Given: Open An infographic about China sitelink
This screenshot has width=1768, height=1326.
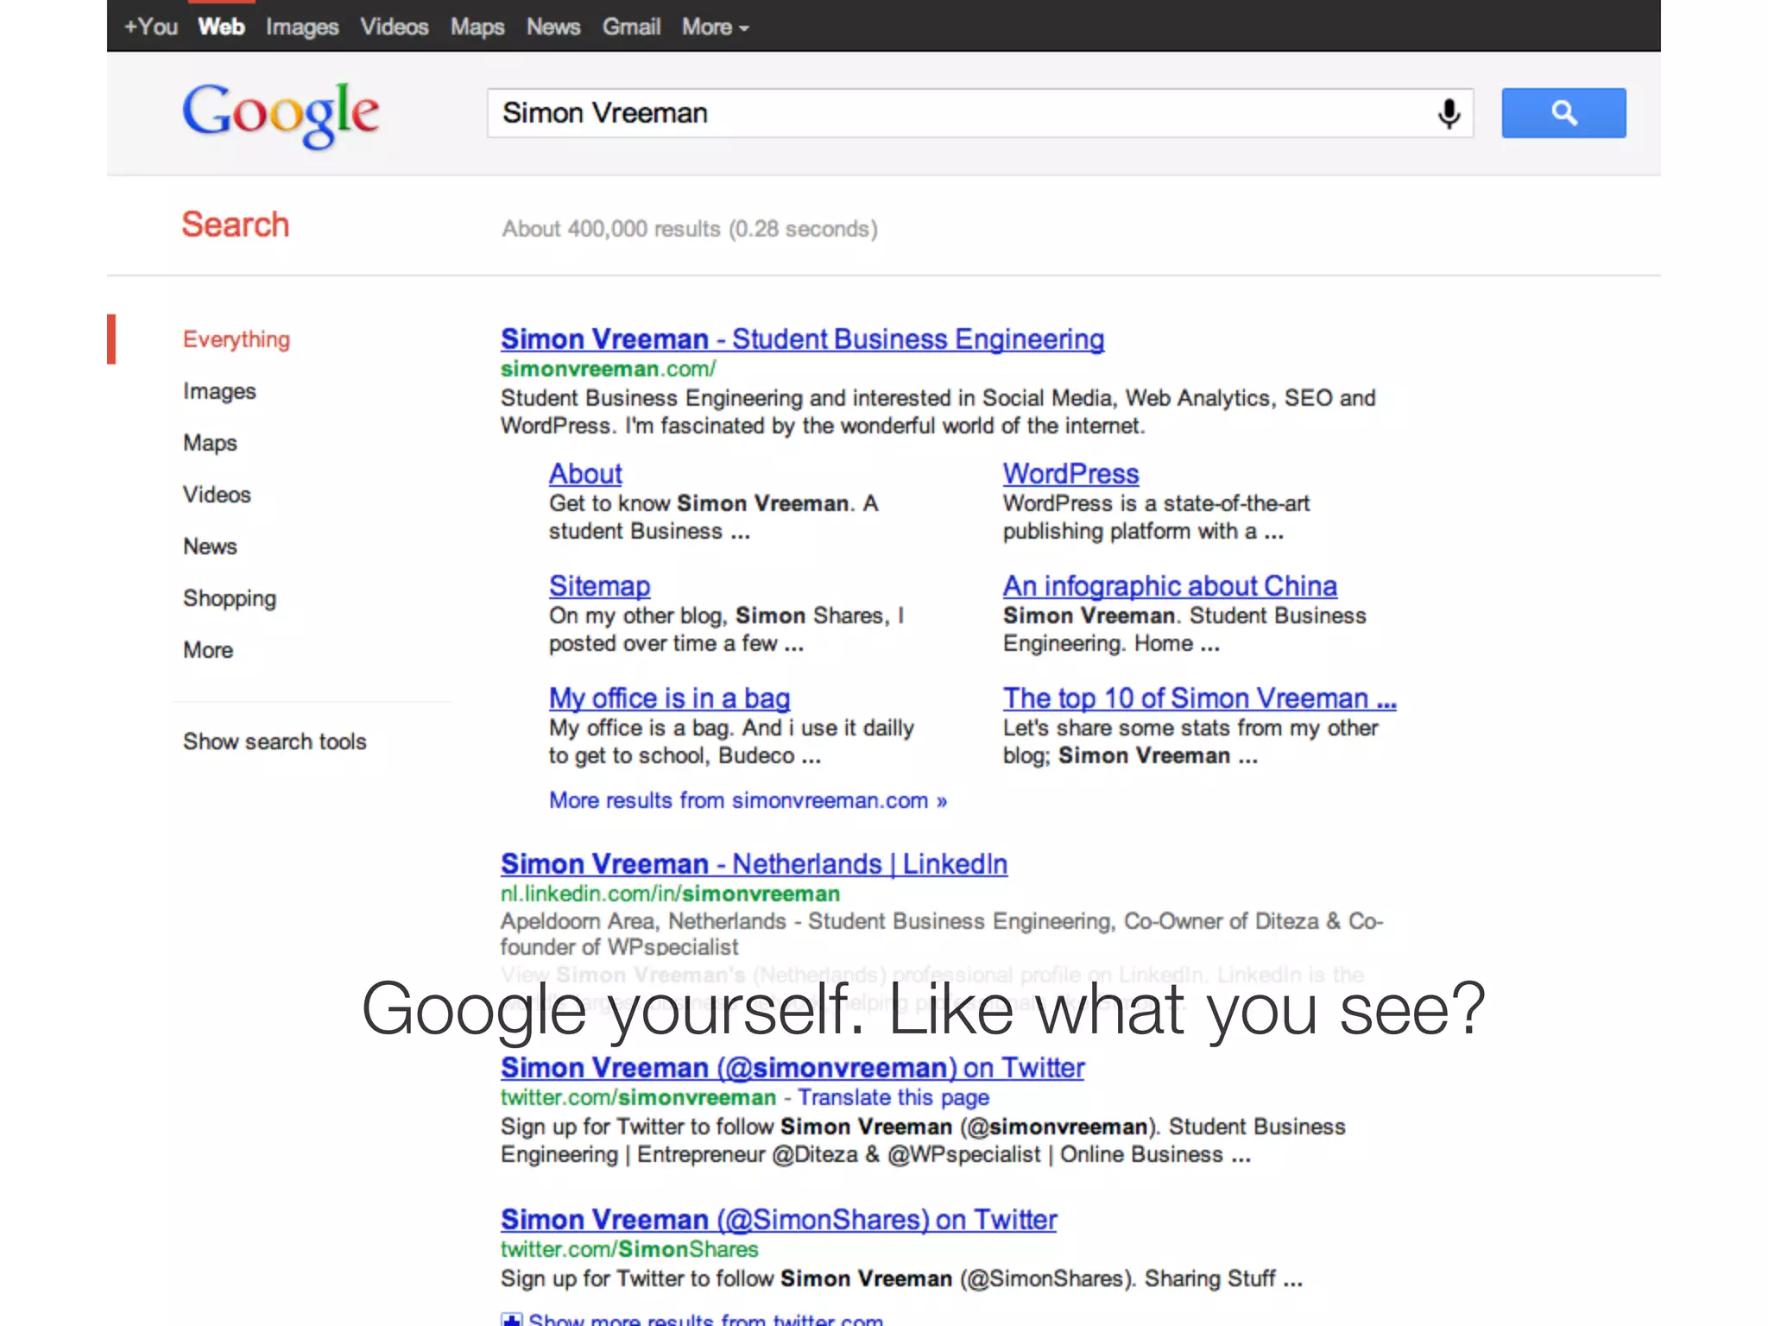Looking at the screenshot, I should [1170, 586].
